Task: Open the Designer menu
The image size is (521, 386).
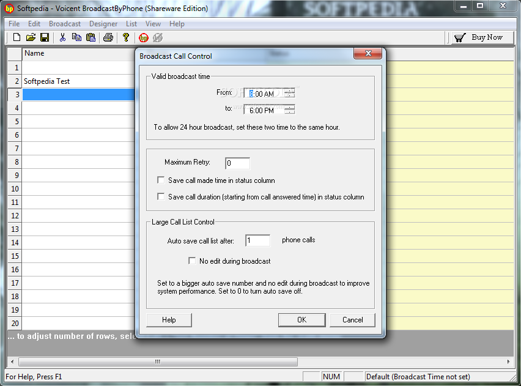Action: [x=103, y=24]
